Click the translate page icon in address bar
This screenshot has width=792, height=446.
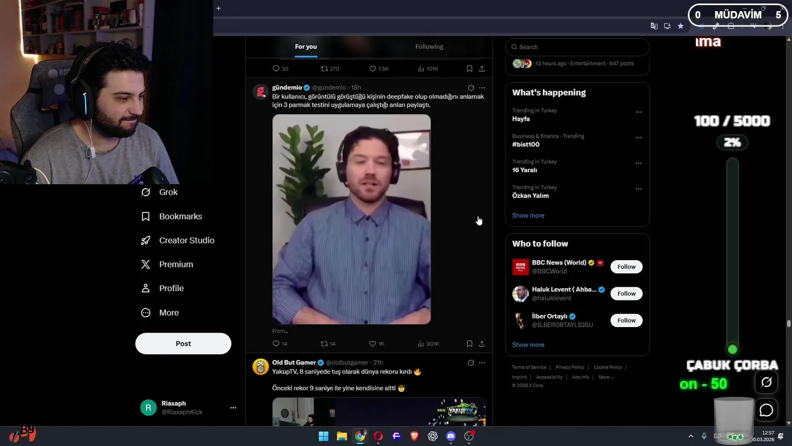click(x=654, y=26)
